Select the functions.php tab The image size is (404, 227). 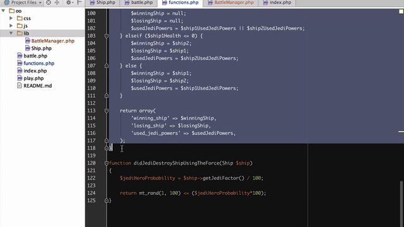click(181, 3)
